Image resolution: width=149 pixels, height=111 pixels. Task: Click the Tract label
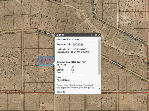(x=60, y=77)
